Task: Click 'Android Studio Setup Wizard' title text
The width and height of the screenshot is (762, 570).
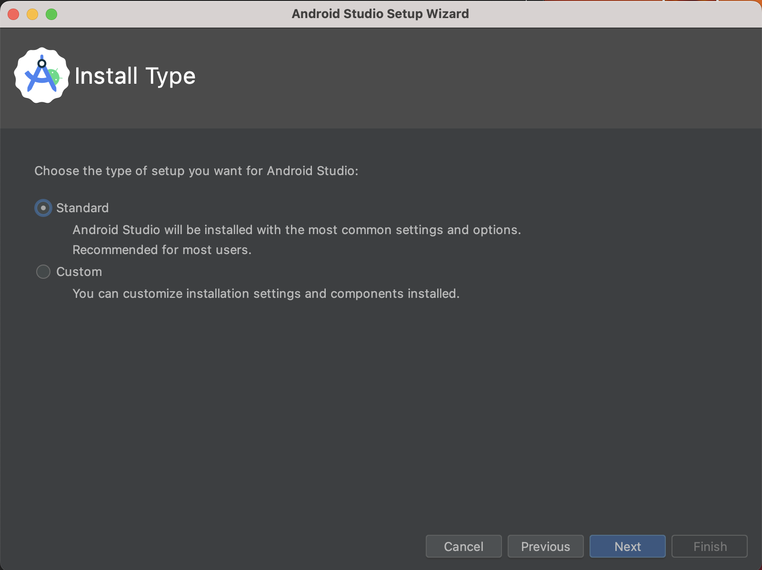Action: point(381,14)
